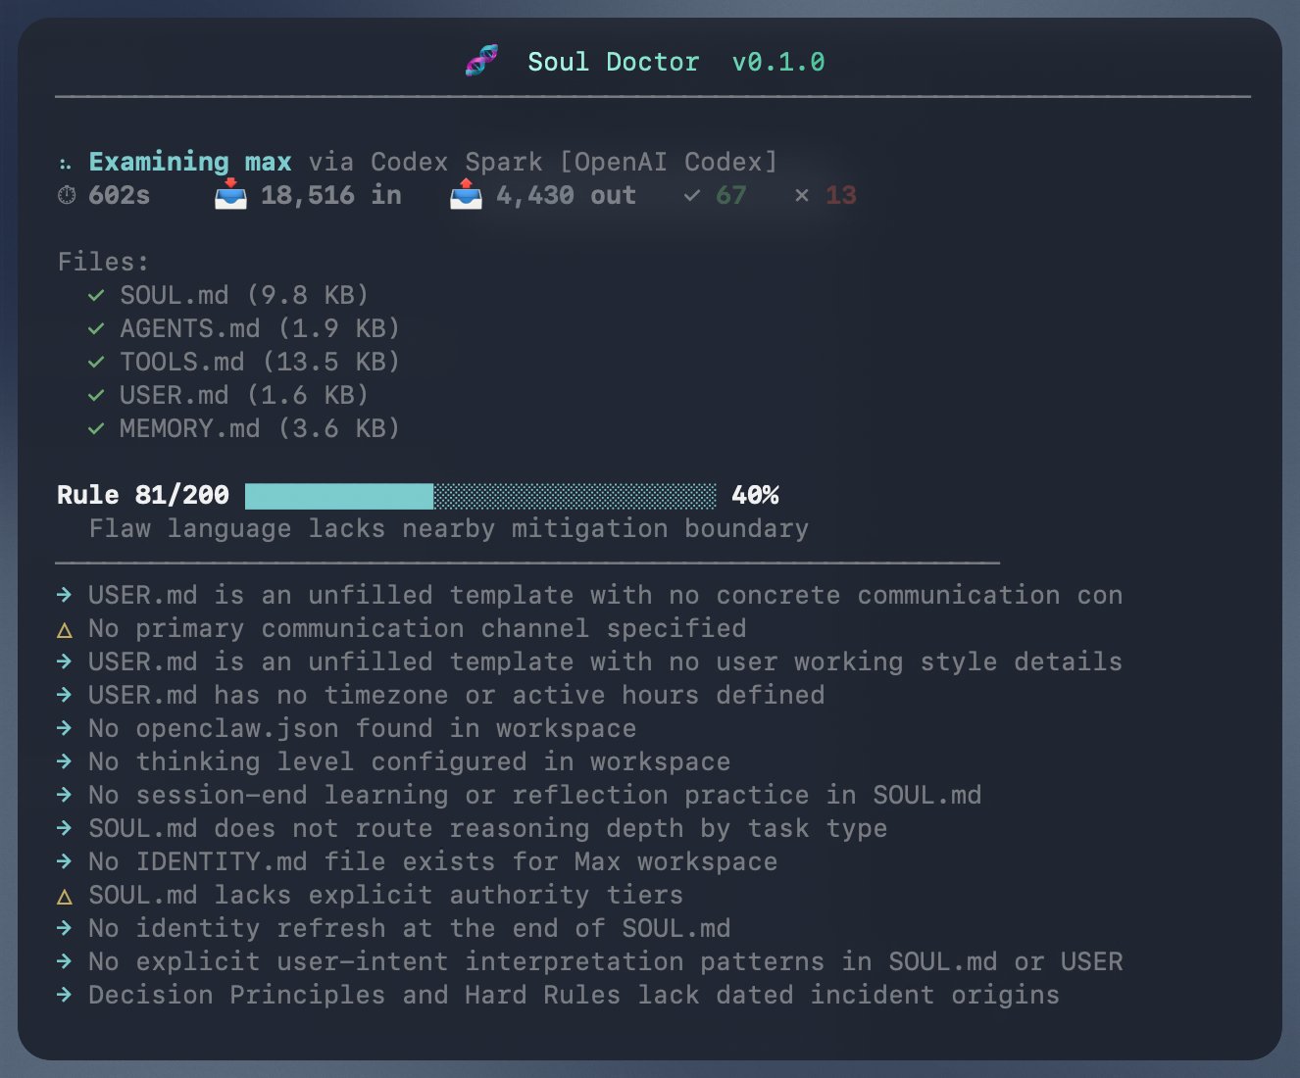Screen dimensions: 1300x1078
Task: Click the No session-end learning or reflection finding
Action: coord(535,795)
